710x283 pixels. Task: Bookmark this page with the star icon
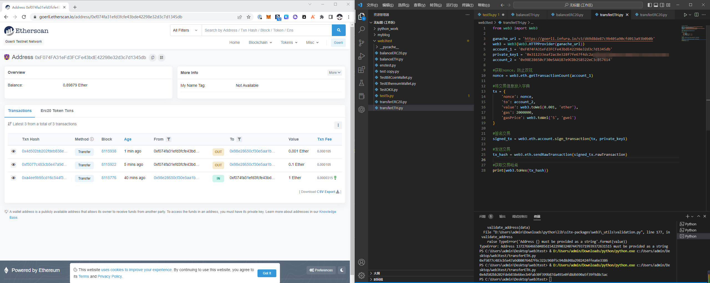point(249,17)
